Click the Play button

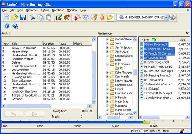pos(14,114)
